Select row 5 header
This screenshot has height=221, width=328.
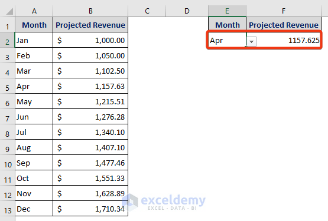7,86
